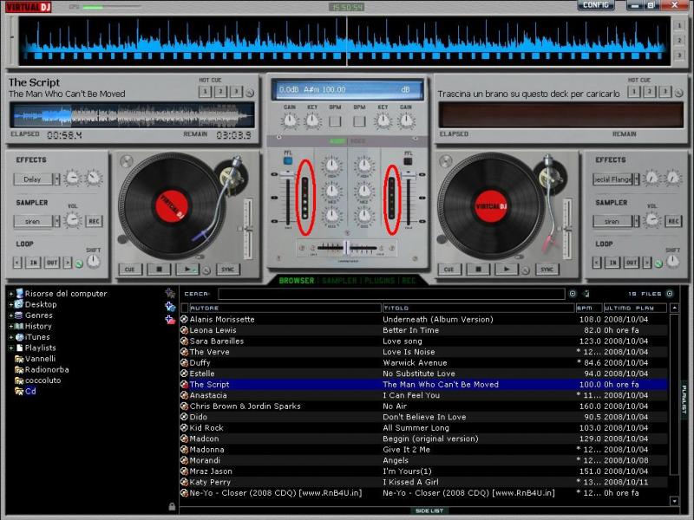Screen dimensions: 694x520
Task: Click the left sampler REC button
Action: pos(94,221)
